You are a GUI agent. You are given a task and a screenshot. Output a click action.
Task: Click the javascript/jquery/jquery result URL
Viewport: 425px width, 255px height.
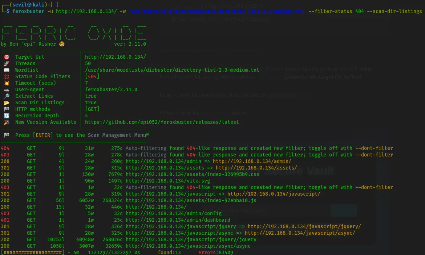tap(191, 240)
